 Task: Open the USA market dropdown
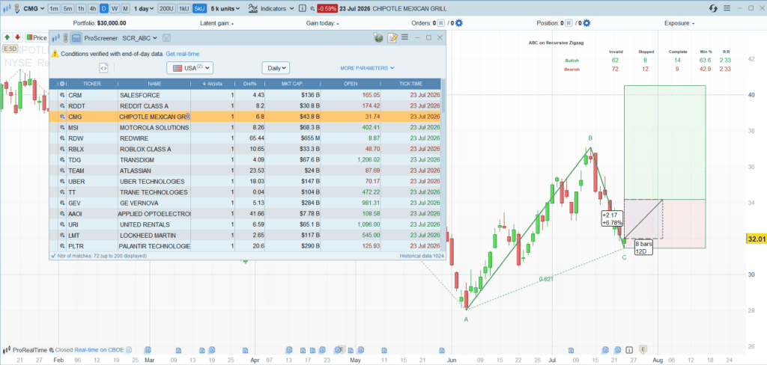pyautogui.click(x=190, y=68)
